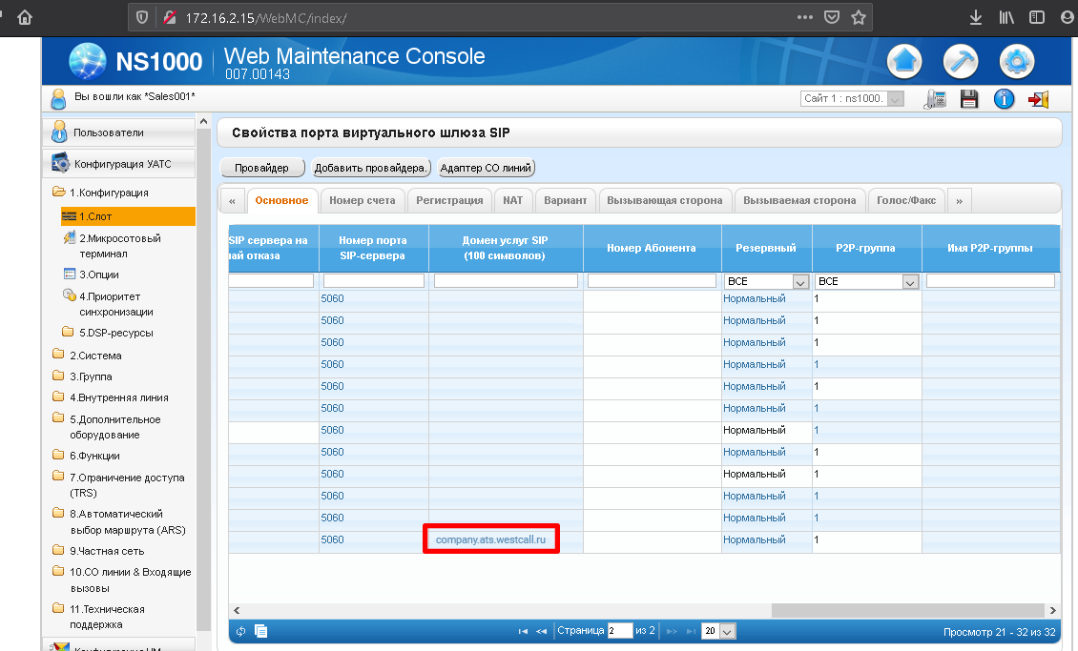The width and height of the screenshot is (1078, 651).
Task: Click the Провайдер button
Action: (x=262, y=168)
